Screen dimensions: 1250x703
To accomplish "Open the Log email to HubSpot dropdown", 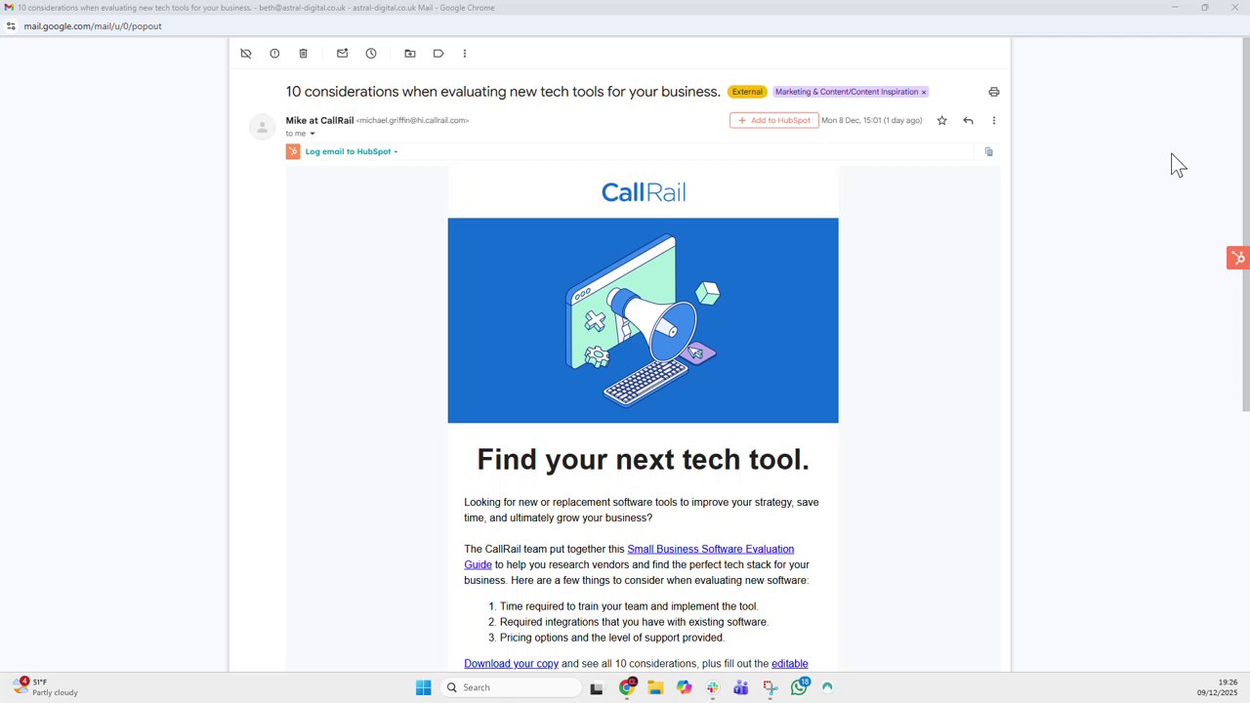I will [352, 151].
